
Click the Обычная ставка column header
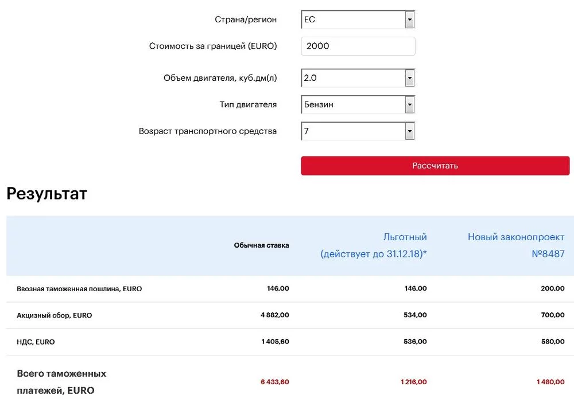coord(261,245)
